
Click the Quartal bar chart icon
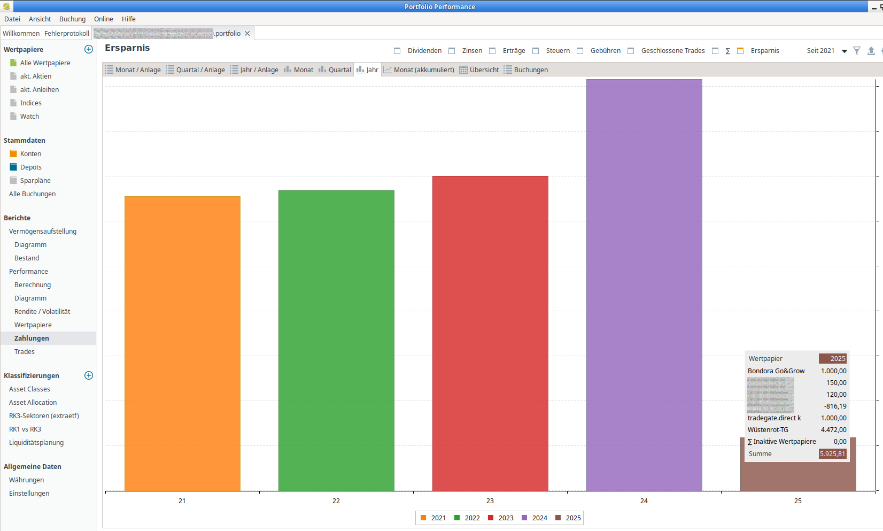tap(322, 70)
